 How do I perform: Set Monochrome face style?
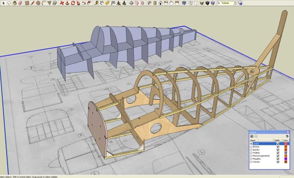tap(213, 3)
